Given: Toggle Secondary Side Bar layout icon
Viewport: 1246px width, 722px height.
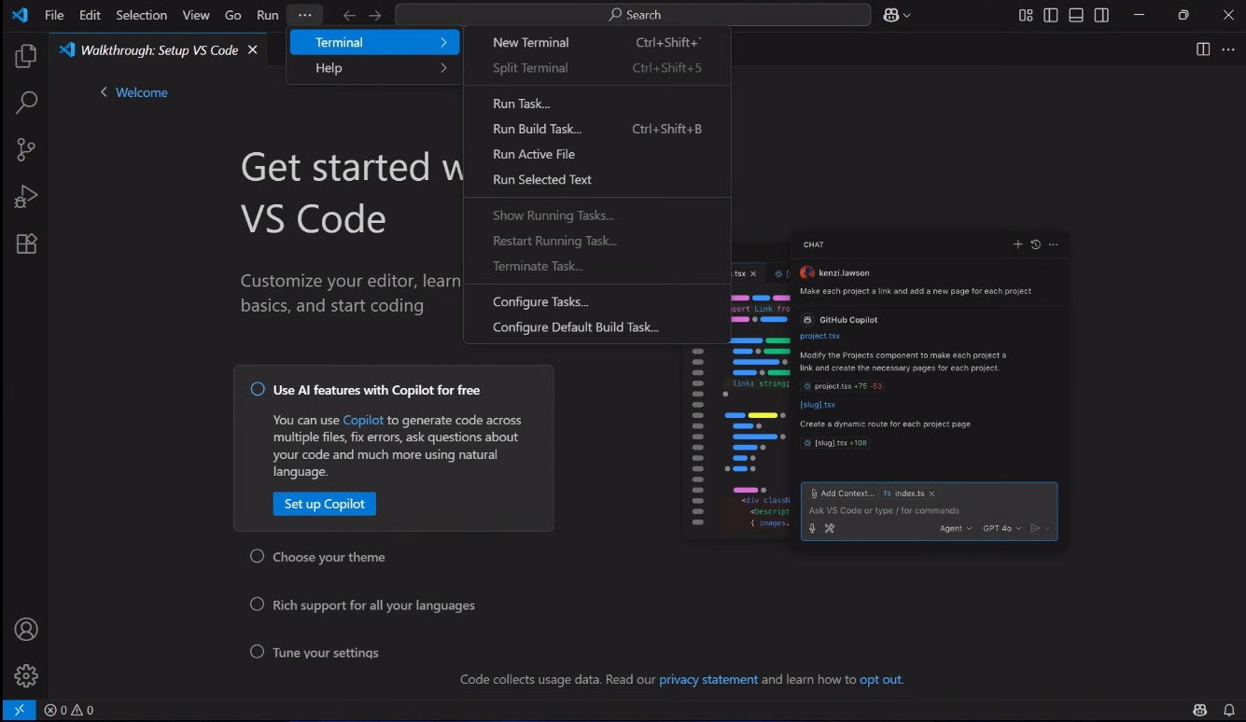Looking at the screenshot, I should 1101,15.
